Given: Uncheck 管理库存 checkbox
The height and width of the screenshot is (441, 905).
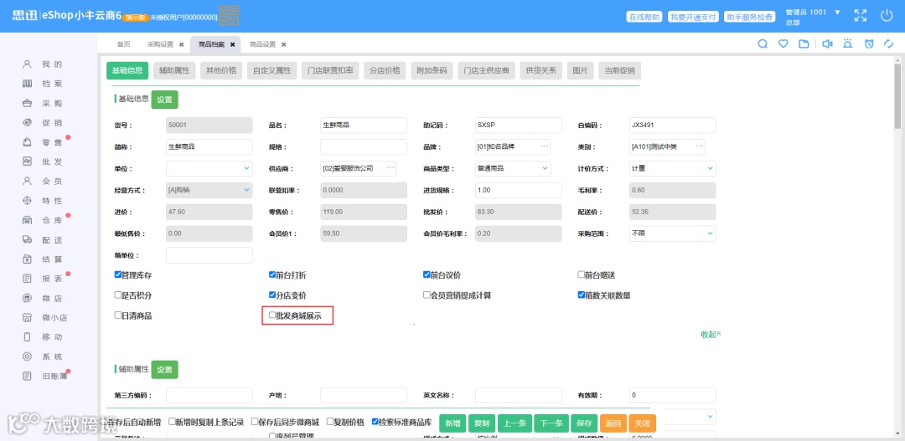Looking at the screenshot, I should click(x=118, y=275).
